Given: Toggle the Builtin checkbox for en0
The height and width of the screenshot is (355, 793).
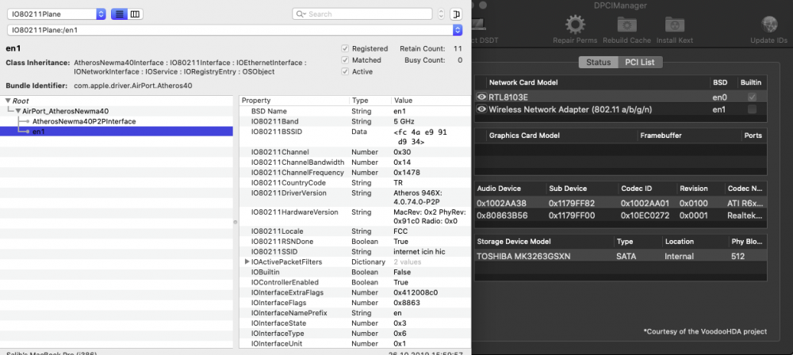Looking at the screenshot, I should pos(752,97).
